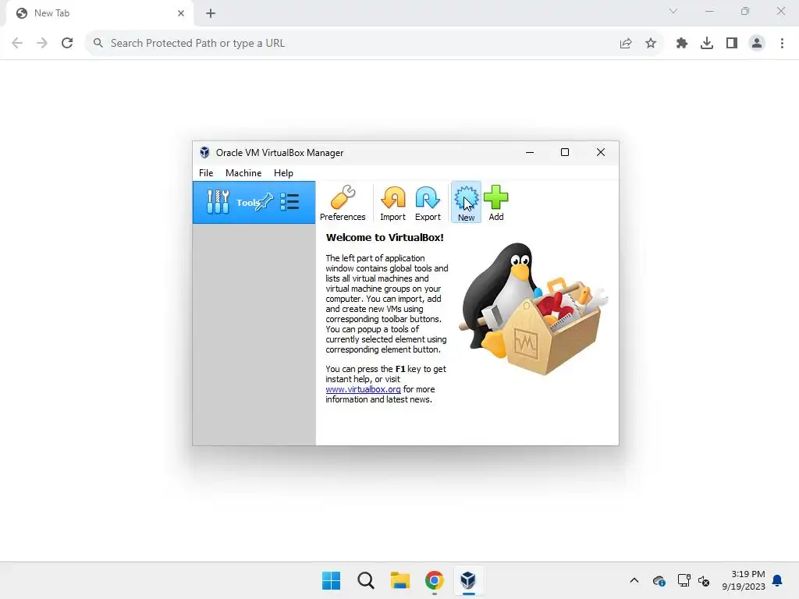Image resolution: width=799 pixels, height=599 pixels.
Task: Select the Tools item in sidebar
Action: tap(254, 202)
